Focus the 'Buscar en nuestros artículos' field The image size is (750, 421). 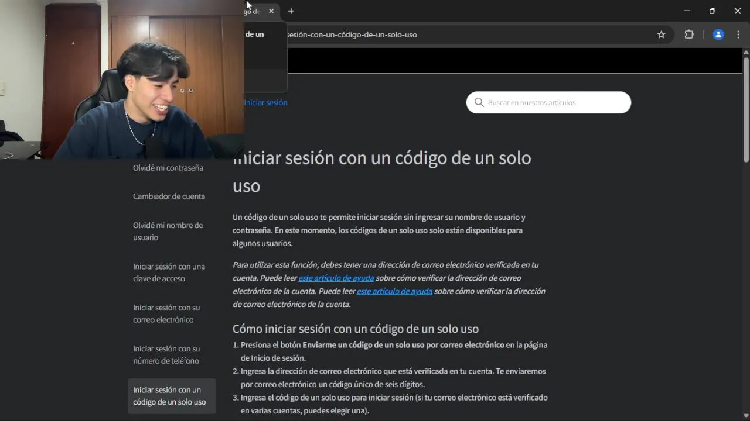[548, 102]
